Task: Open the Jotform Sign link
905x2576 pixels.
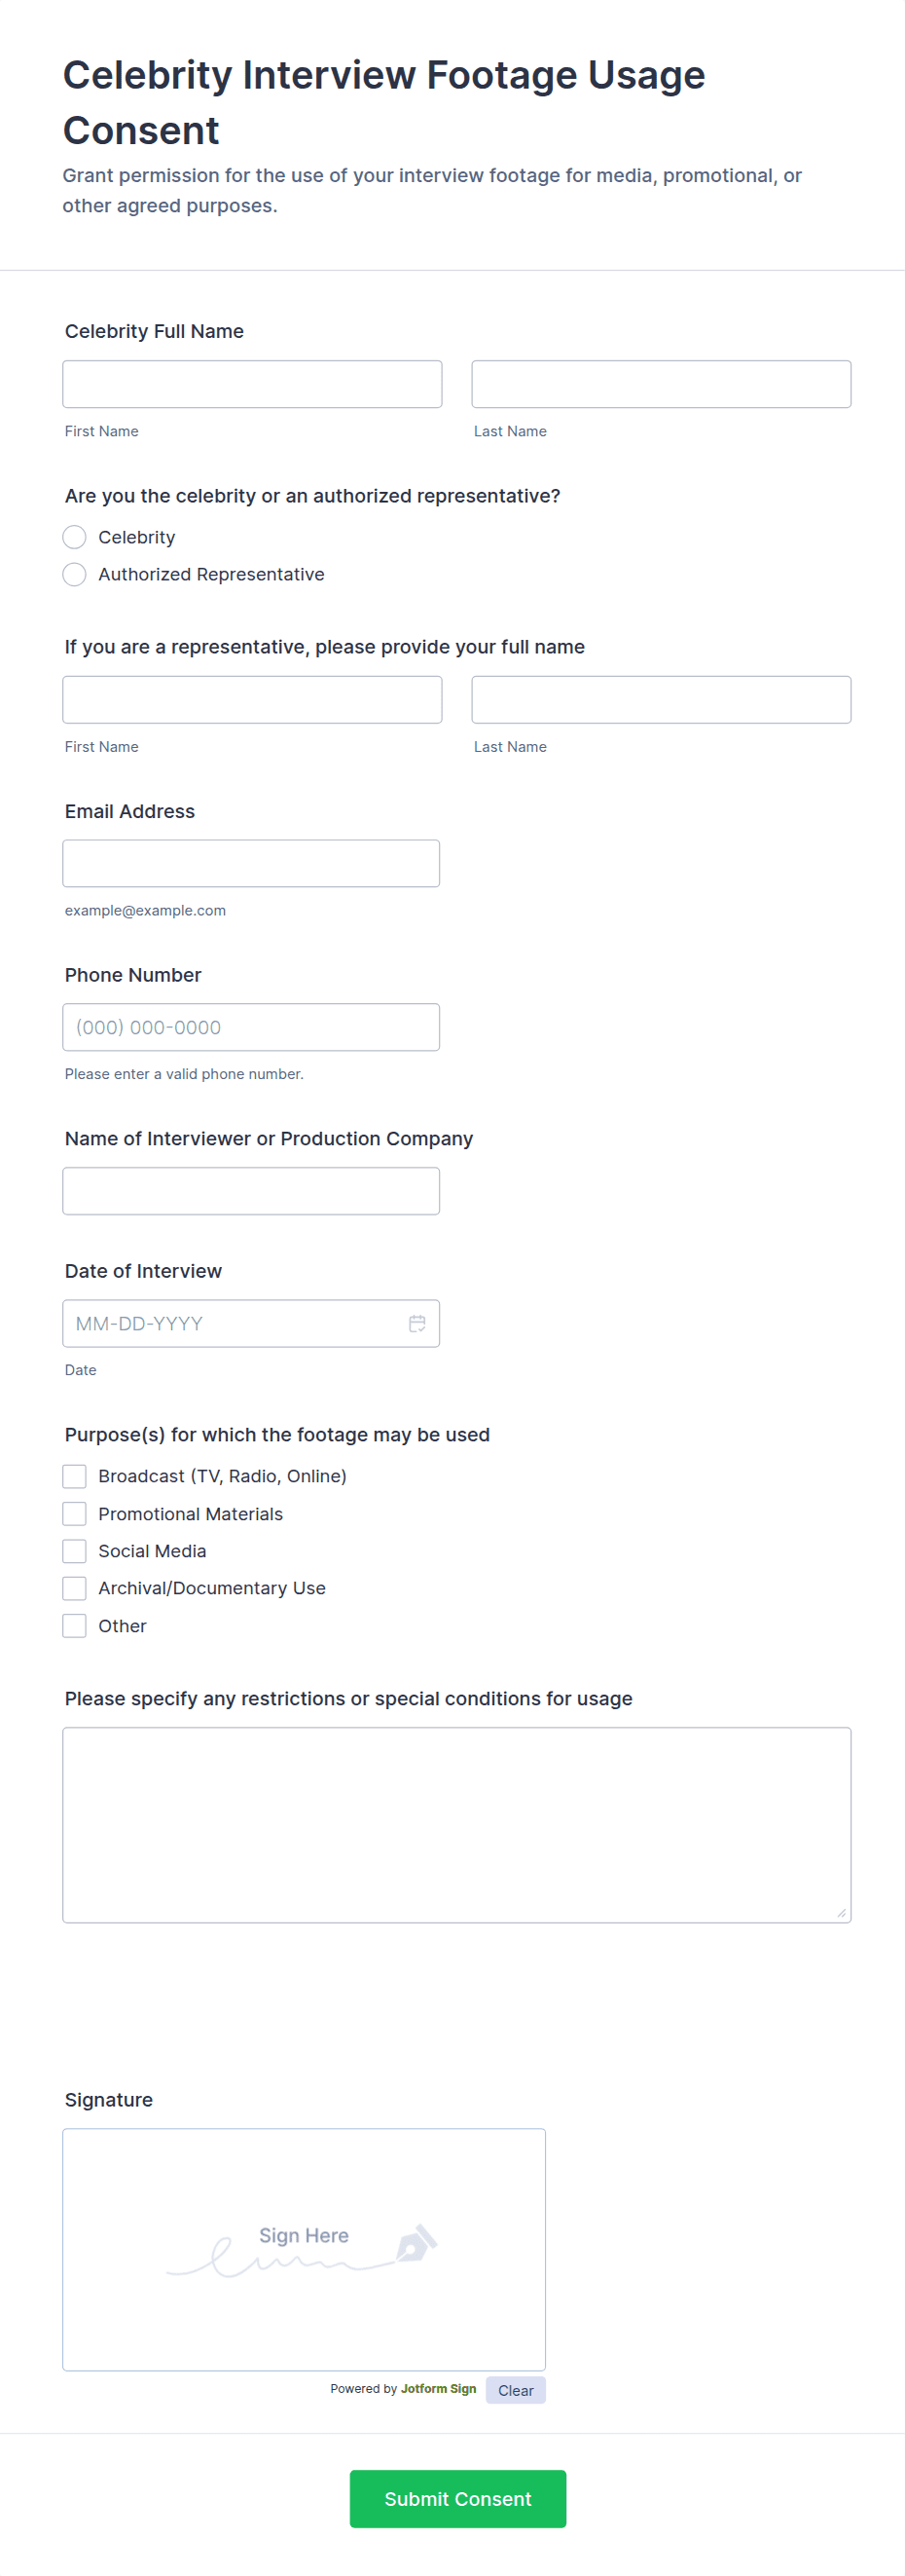Action: click(439, 2388)
